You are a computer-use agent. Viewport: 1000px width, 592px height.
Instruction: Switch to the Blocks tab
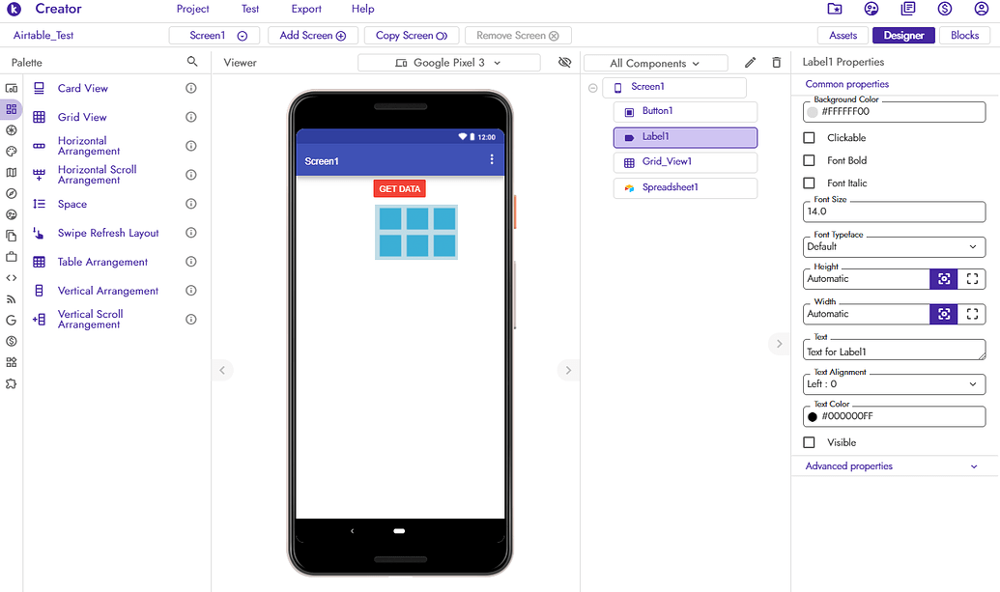tap(964, 36)
